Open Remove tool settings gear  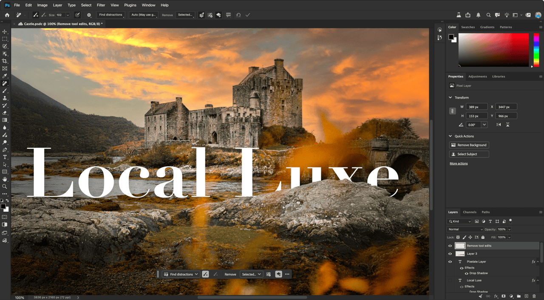[x=89, y=15]
